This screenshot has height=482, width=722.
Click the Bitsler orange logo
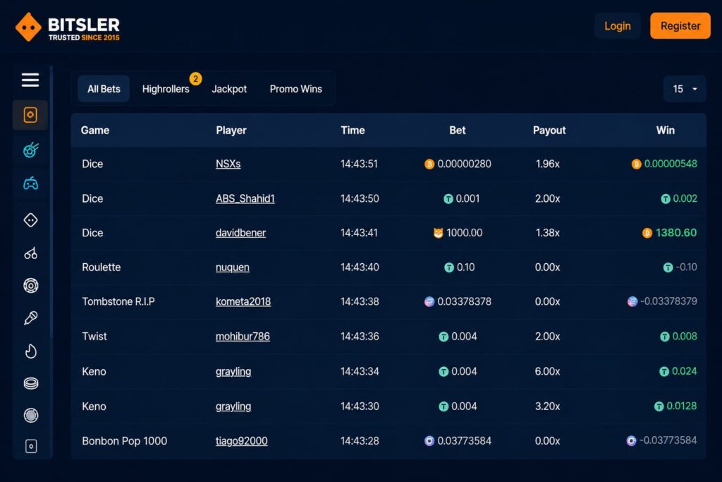[28, 27]
